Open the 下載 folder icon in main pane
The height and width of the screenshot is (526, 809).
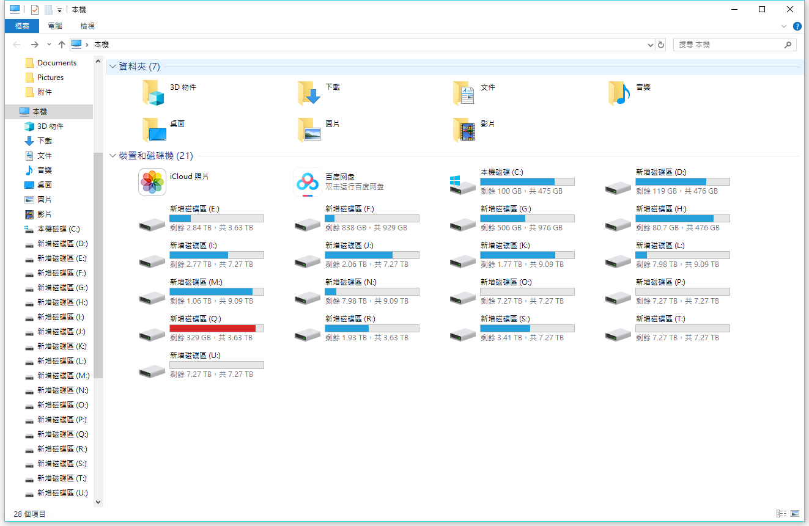coord(309,93)
